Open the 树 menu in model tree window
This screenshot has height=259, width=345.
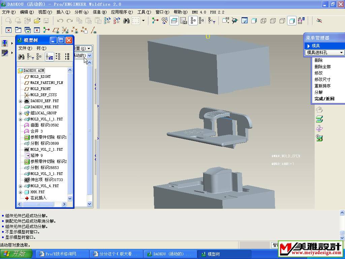coord(41,48)
